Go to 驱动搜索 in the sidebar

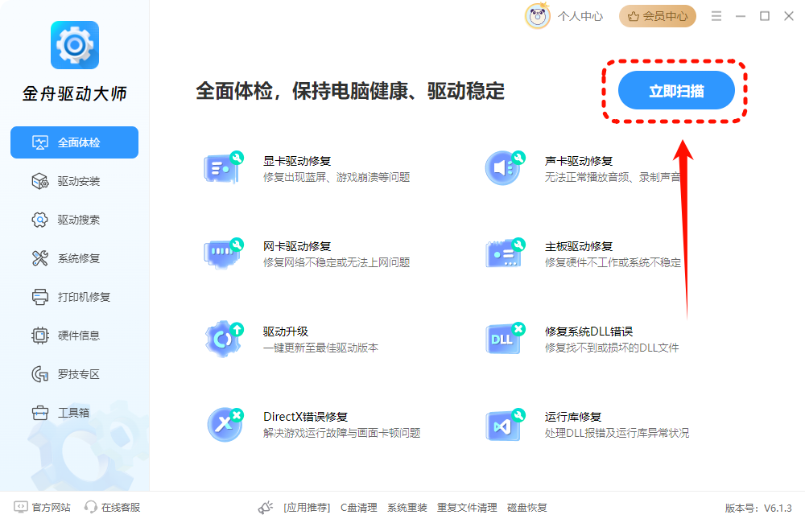74,220
